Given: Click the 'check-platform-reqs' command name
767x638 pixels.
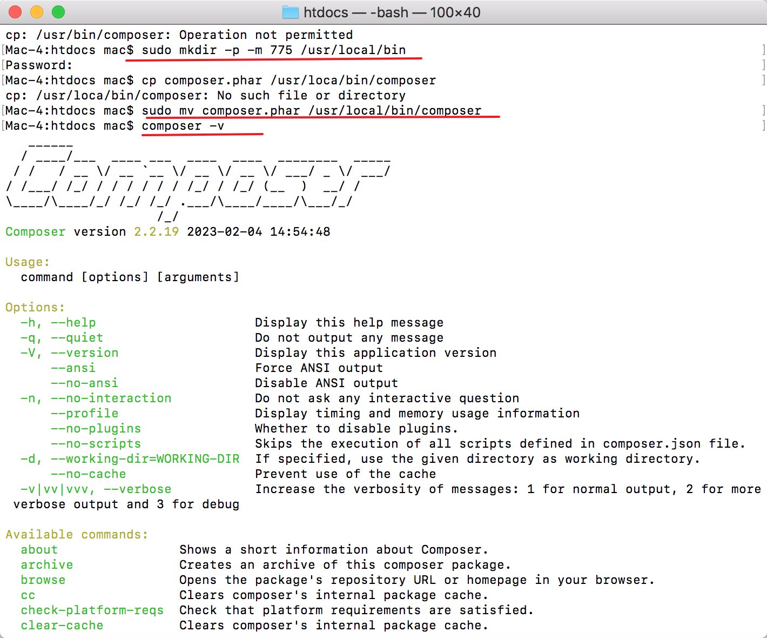Looking at the screenshot, I should (x=92, y=610).
